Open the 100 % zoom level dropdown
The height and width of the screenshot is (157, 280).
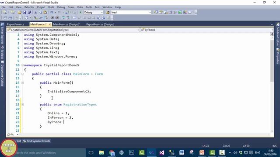[x=17, y=135]
